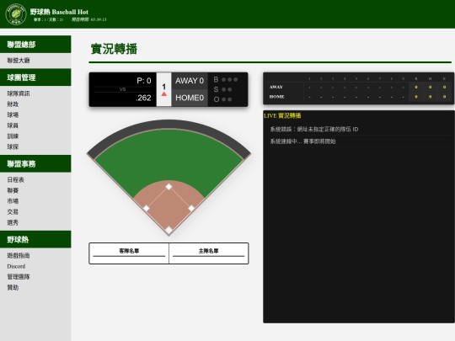
Task: Select the 系統連線中 connecting message
Action: [303, 141]
